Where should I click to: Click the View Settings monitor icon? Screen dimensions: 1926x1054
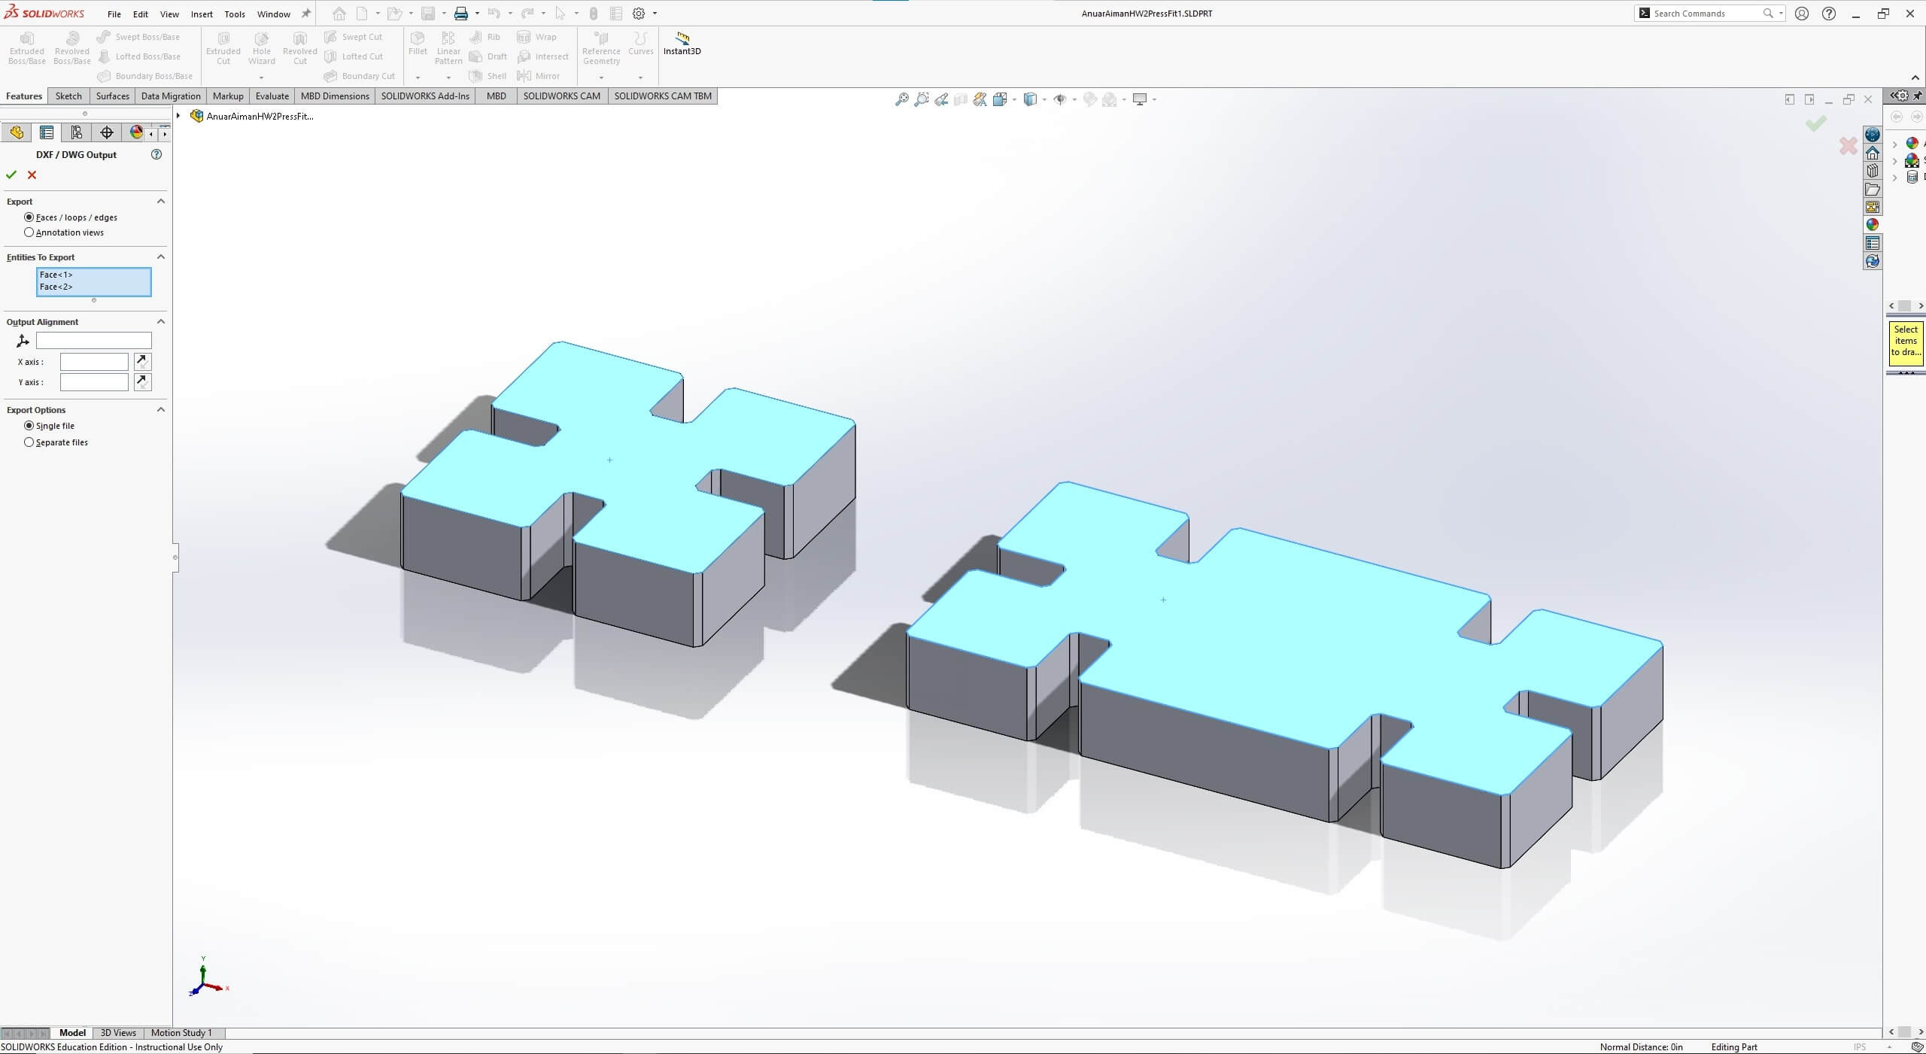tap(1140, 99)
